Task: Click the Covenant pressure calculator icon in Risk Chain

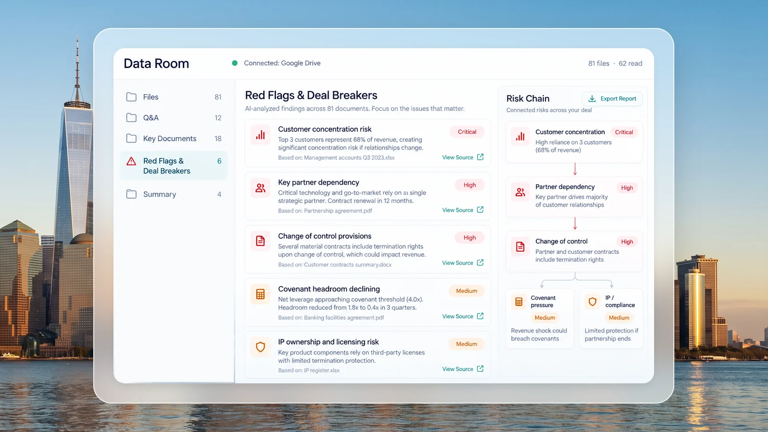Action: pyautogui.click(x=519, y=302)
